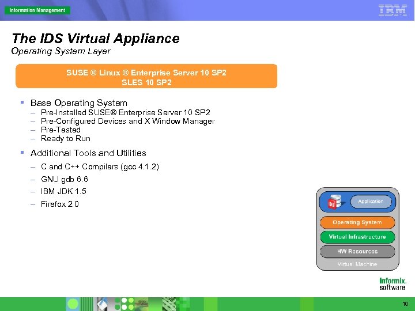Click the 'GNU gdb 6.6' line
This screenshot has height=311, width=415.
tap(65, 180)
